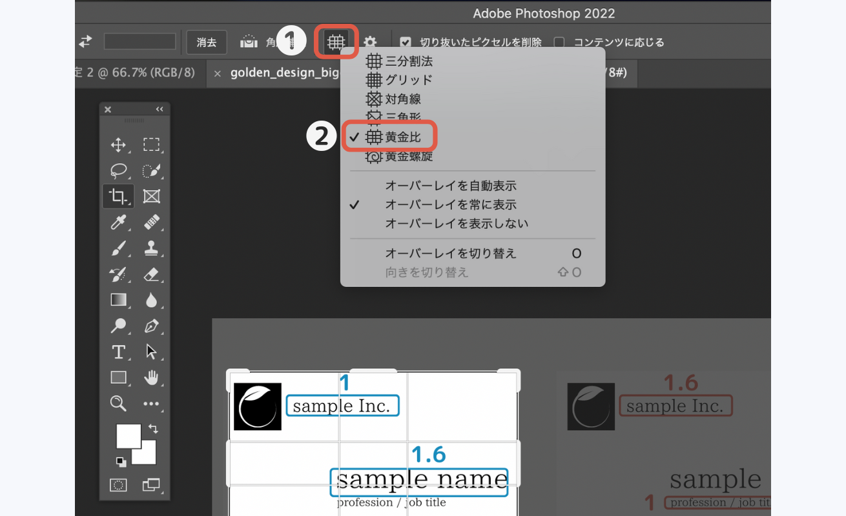
Task: Click the crop dimension input field
Action: [x=140, y=42]
